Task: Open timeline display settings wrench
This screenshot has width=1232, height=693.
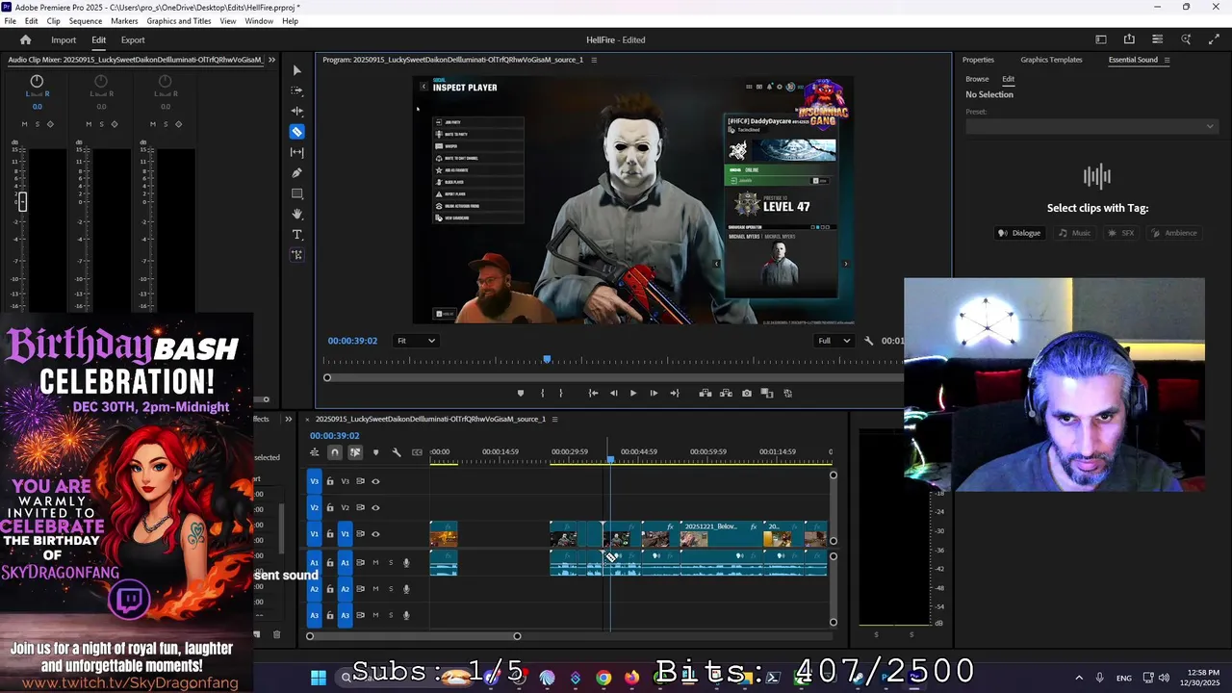Action: coord(396,452)
